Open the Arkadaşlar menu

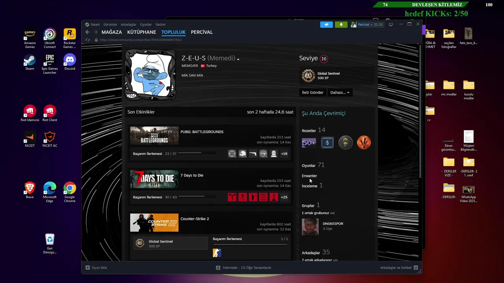[128, 24]
